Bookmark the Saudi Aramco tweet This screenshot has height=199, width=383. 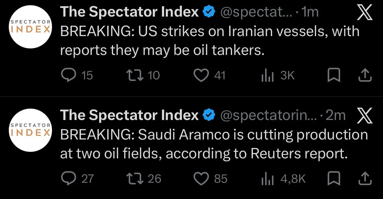click(334, 179)
